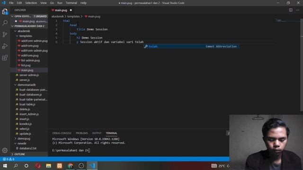Screen dimensions: 303x170
Task: Switch to Visual Studio Code taskbar icon
Action: (x=92, y=166)
